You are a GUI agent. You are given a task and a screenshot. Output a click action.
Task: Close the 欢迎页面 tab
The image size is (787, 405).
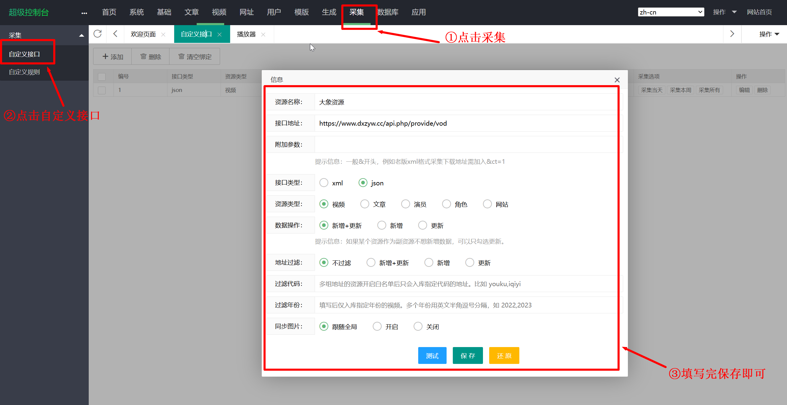pos(163,35)
